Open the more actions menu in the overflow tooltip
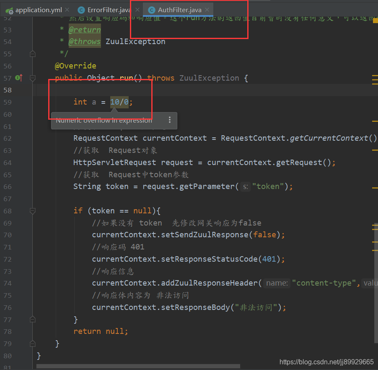378x370 pixels. coord(170,120)
